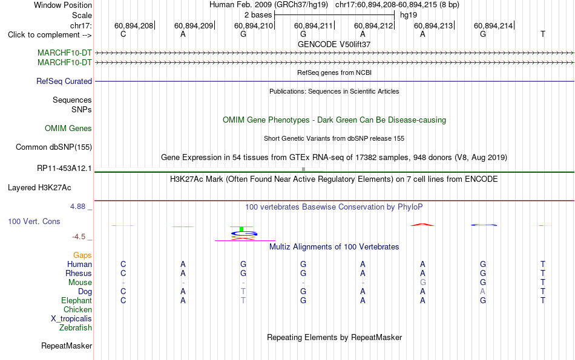The height and width of the screenshot is (360, 575).
Task: Click '100 vertebrates Basewise Conservation by PhyloP' title
Action: coord(334,207)
